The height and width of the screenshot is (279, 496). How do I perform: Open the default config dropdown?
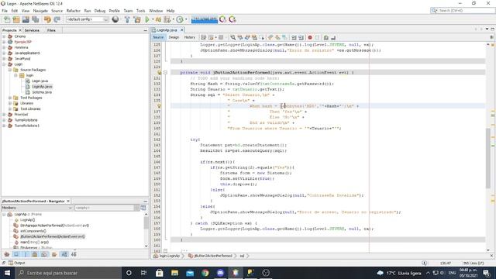87,19
